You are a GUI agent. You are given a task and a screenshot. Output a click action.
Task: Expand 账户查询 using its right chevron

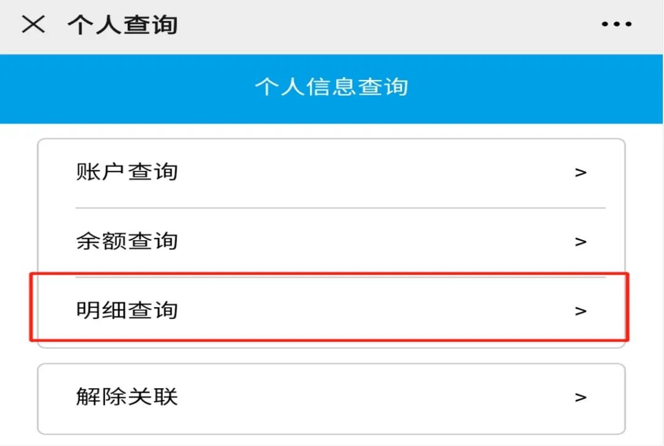pyautogui.click(x=580, y=173)
